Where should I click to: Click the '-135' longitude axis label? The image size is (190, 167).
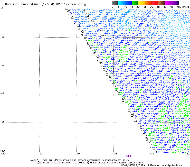coord(3,154)
